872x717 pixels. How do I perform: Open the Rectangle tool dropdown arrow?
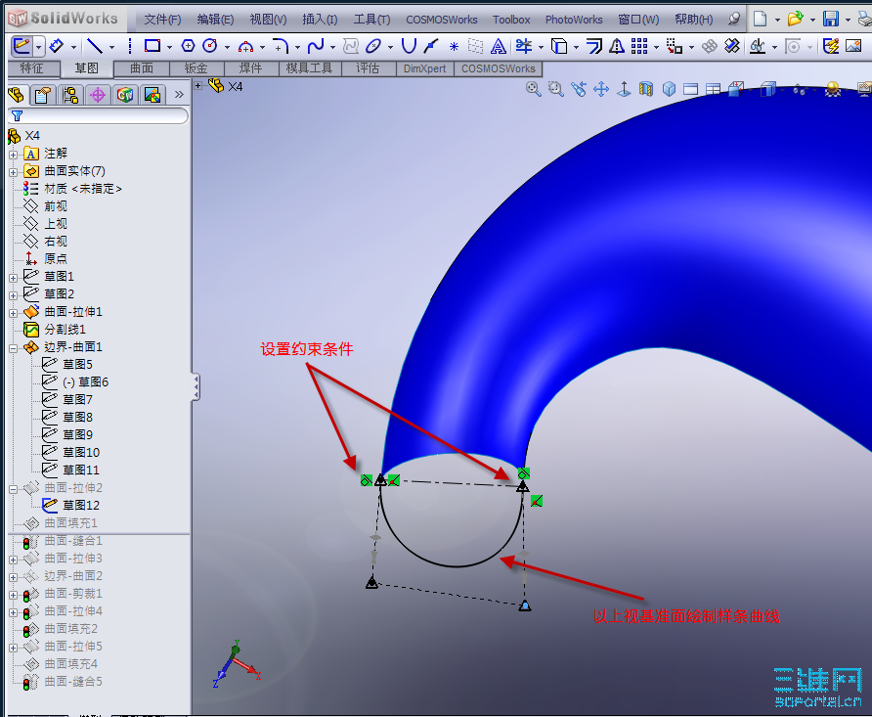(169, 47)
